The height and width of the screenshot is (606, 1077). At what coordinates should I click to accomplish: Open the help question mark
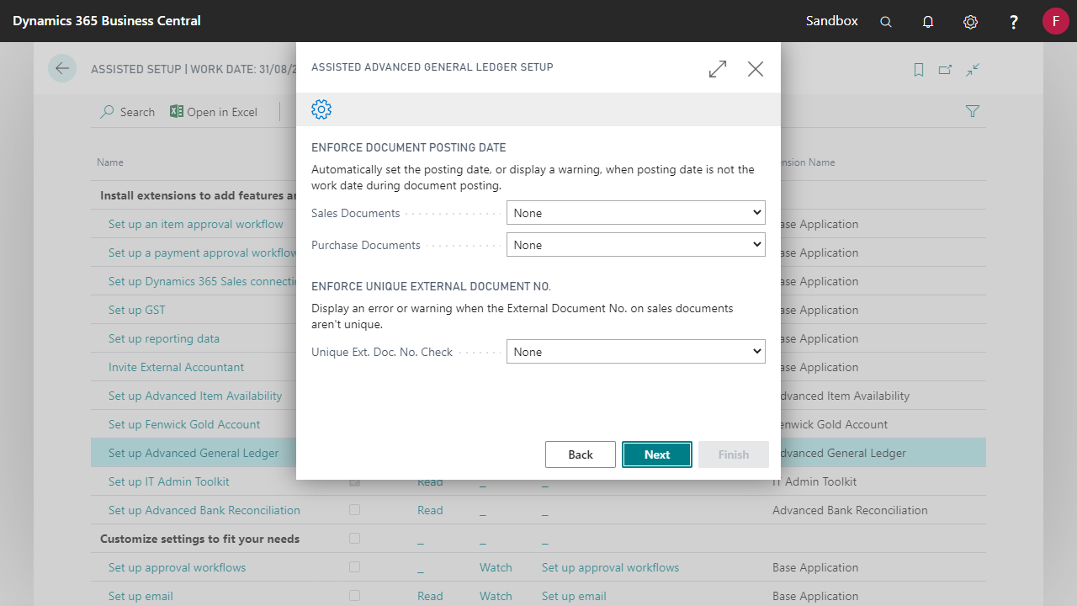(1014, 21)
